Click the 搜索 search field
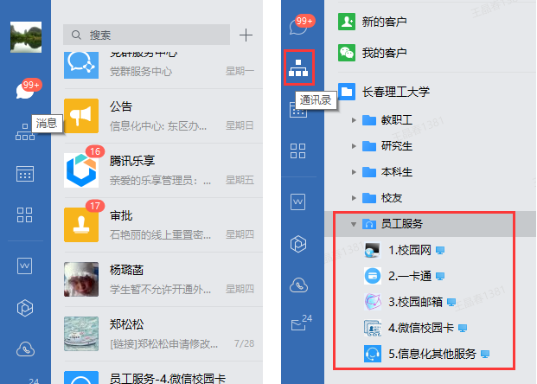 (146, 35)
